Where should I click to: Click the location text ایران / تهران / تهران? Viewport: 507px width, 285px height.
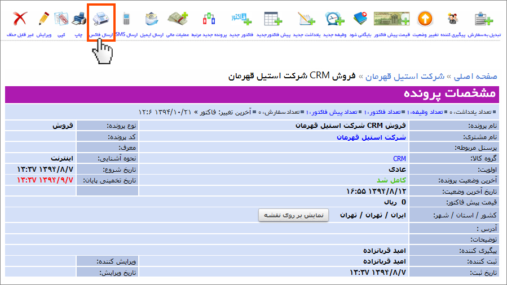click(x=373, y=215)
